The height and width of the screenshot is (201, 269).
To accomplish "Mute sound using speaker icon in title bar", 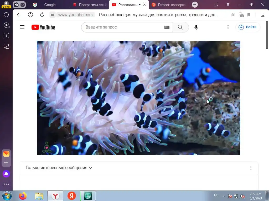I will pyautogui.click(x=16, y=5).
